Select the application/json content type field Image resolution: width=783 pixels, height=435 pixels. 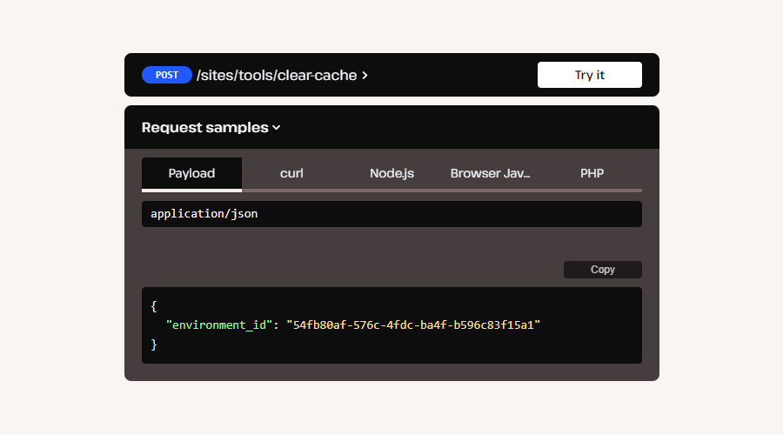point(392,214)
